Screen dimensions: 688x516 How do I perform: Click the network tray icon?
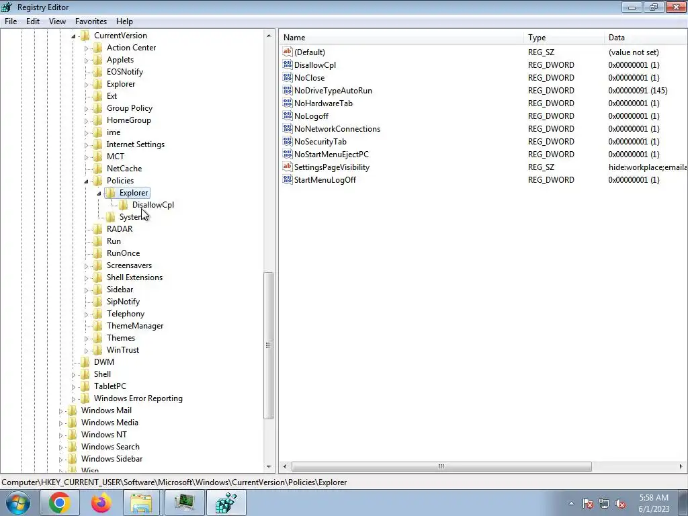pyautogui.click(x=604, y=503)
